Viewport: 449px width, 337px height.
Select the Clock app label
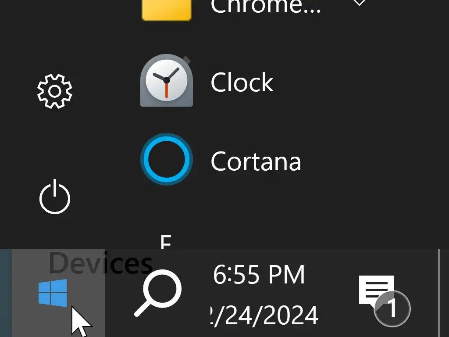pyautogui.click(x=242, y=82)
